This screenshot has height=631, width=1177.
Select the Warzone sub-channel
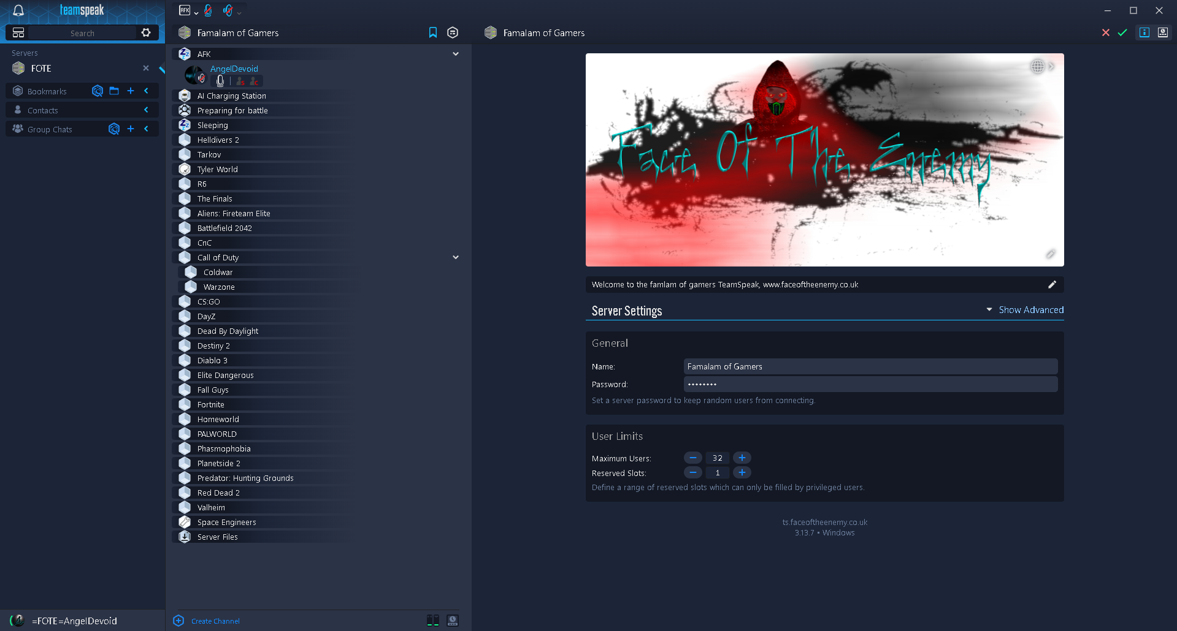tap(219, 287)
